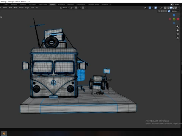Open the Compositing workspace tab
182x136 pixels.
tap(81, 5)
